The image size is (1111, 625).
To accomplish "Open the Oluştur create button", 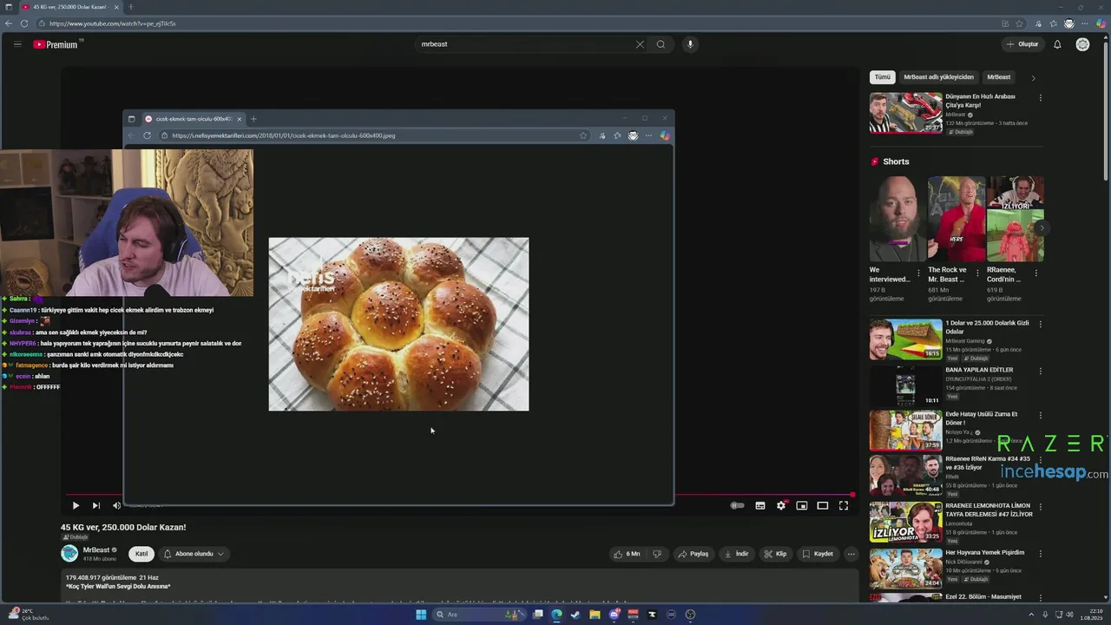I will point(1022,44).
